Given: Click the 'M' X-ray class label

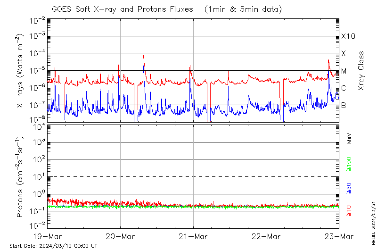Looking at the screenshot, I should pos(344,71).
